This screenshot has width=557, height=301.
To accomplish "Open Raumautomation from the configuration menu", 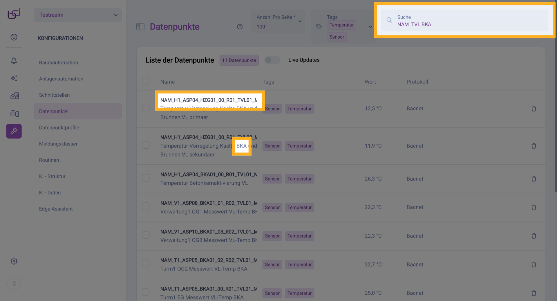I will 58,62.
